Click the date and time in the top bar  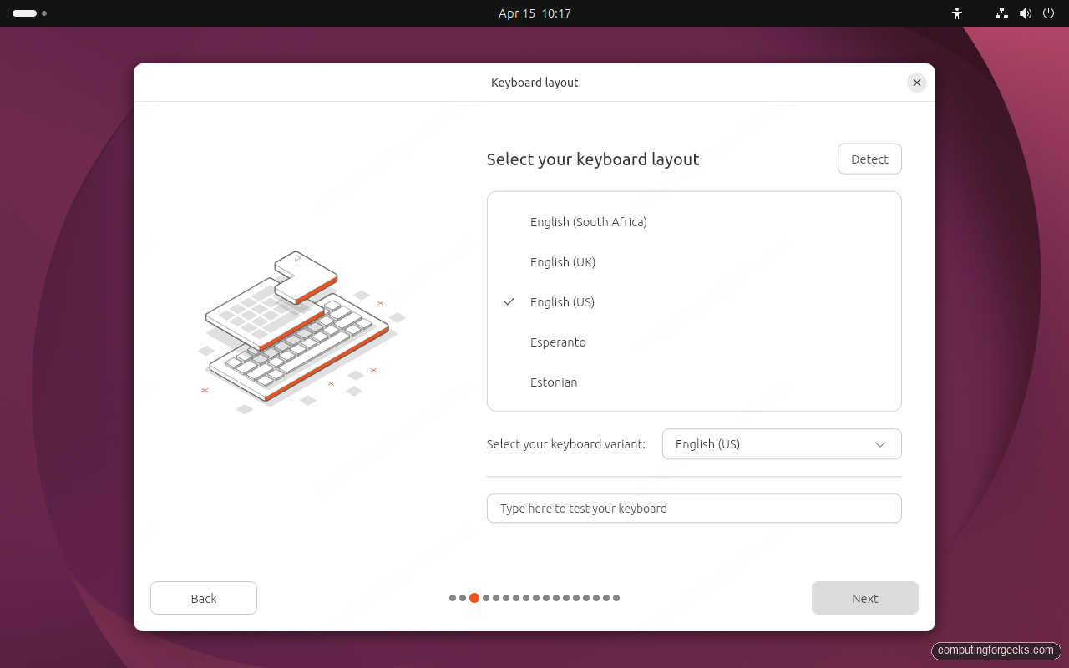coord(534,13)
